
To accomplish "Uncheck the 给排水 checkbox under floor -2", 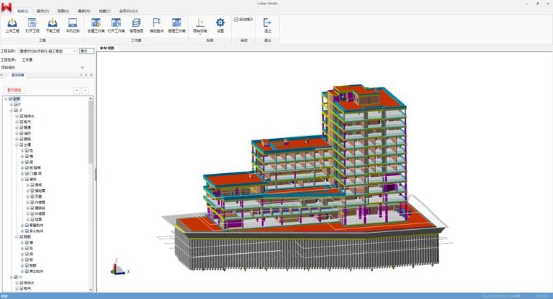I will [22, 116].
